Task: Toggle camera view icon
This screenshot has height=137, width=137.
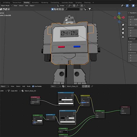Action: point(123,33)
